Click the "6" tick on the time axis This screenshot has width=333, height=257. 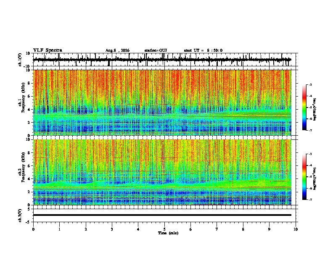point(191,229)
